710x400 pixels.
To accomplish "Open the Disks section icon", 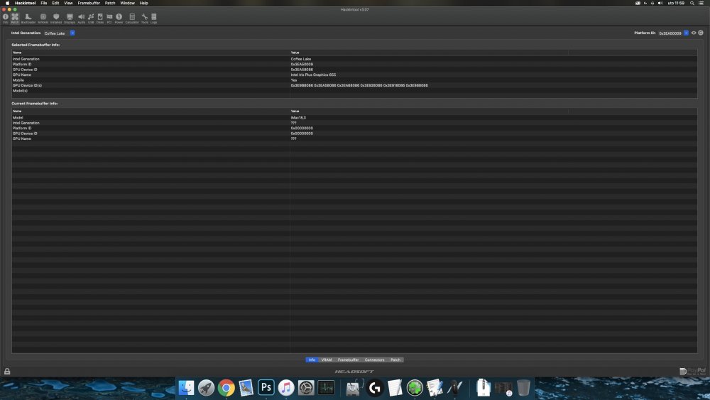I will click(x=100, y=18).
